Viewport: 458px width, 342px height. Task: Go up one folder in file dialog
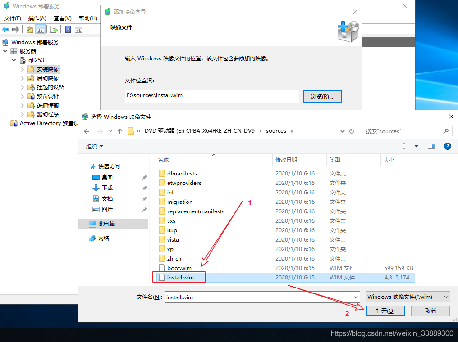pos(119,131)
